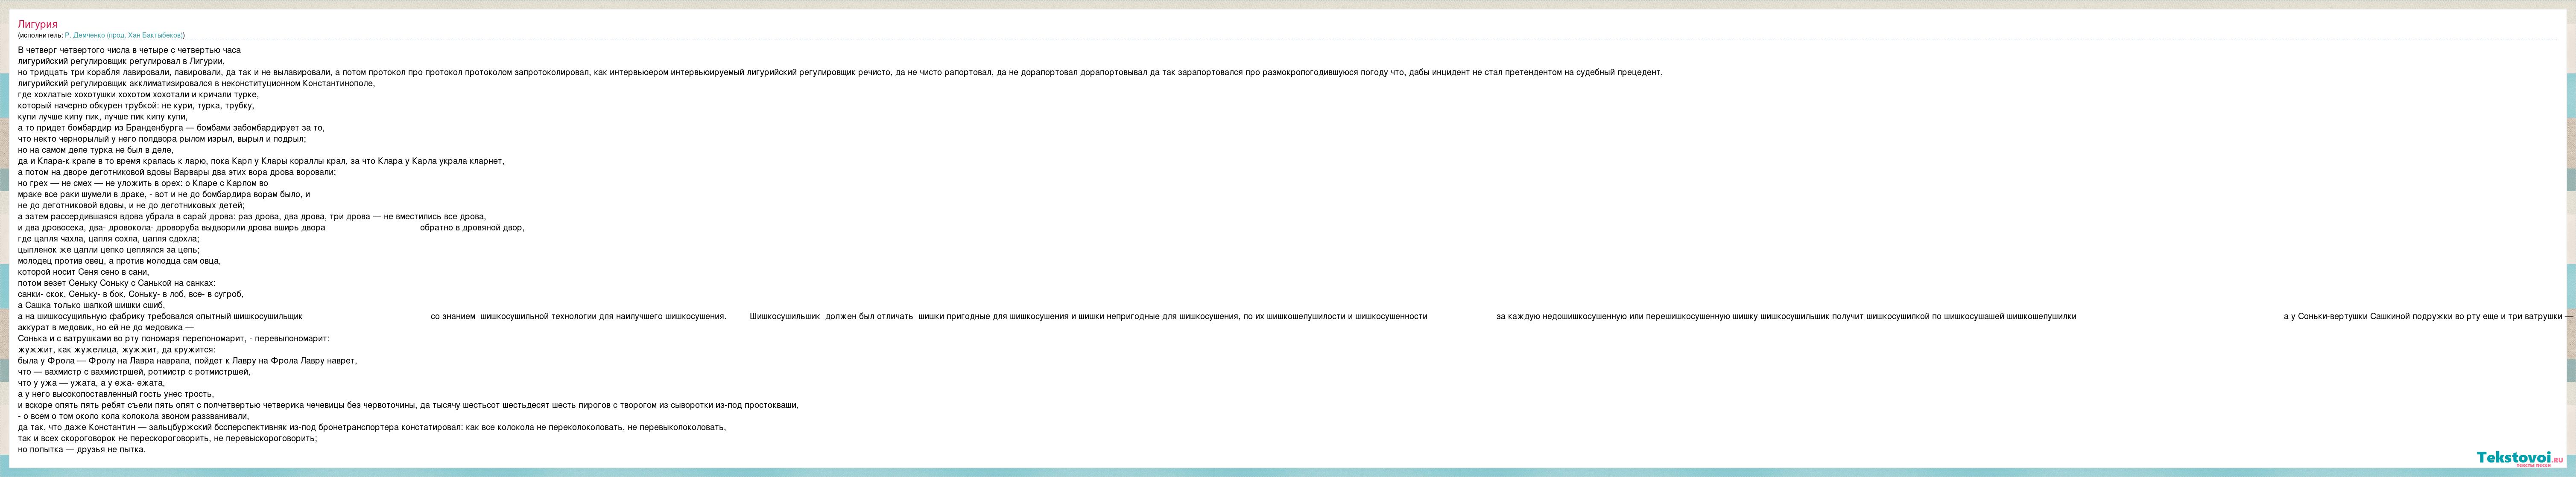Click the line 'мраке все раки шумели в драке'

[x=164, y=194]
